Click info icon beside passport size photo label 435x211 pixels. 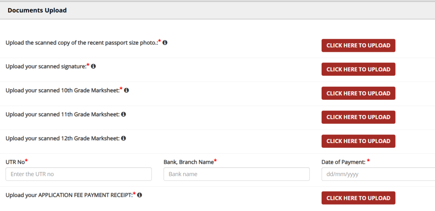click(x=165, y=42)
